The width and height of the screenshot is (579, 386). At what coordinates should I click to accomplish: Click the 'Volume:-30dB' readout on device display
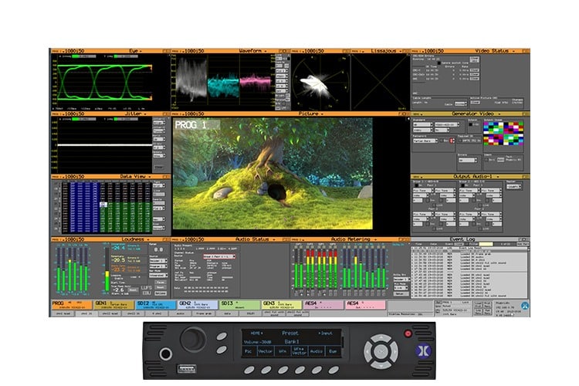pos(257,342)
